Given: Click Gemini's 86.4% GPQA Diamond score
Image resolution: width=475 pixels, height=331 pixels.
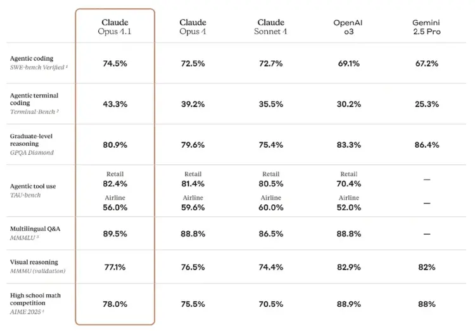Looking at the screenshot, I should click(426, 145).
